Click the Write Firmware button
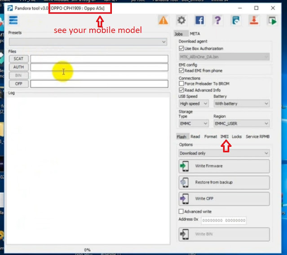Viewport: 287px width, 255px height. (x=224, y=166)
